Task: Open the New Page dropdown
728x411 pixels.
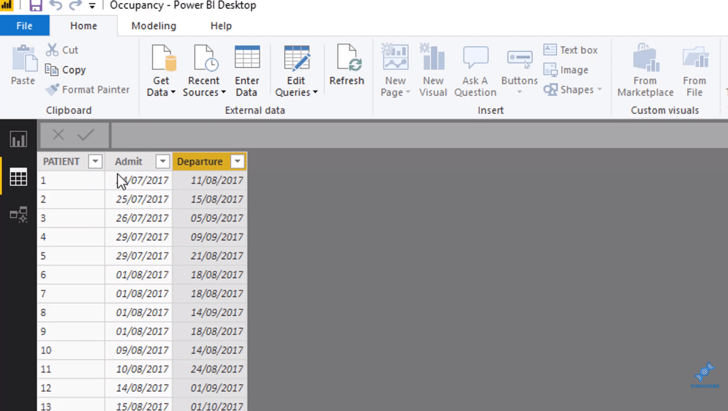Action: coord(395,71)
